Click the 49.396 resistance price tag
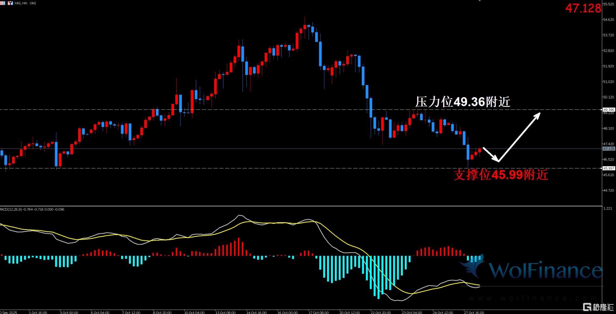Image resolution: width=616 pixels, height=314 pixels. point(608,110)
